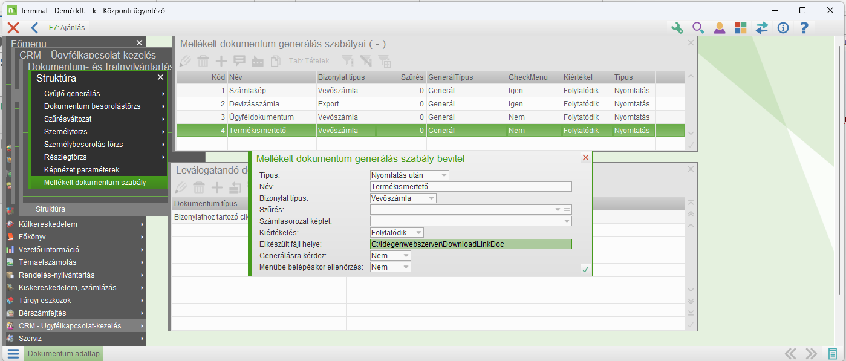Screen dimensions: 846x361
Task: Open the Bizonylat típus dropdown in the form
Action: coord(431,198)
